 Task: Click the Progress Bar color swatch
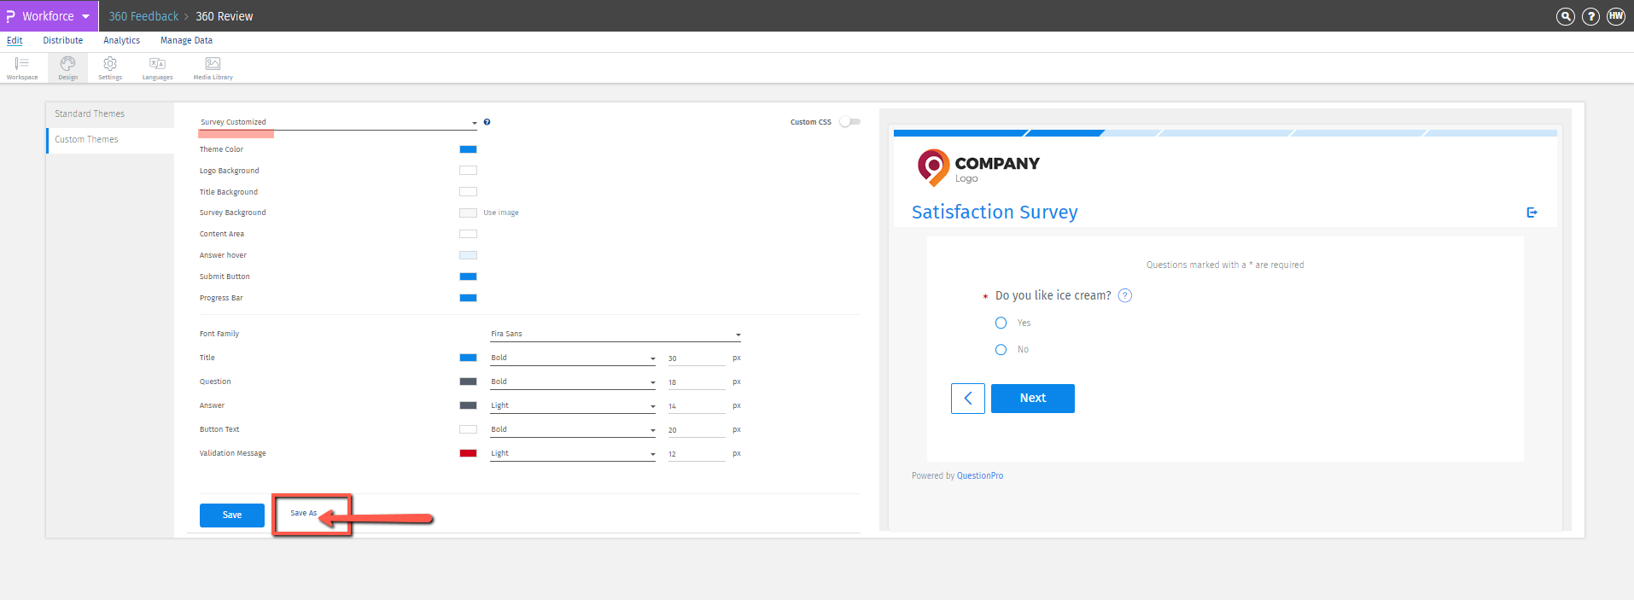click(468, 298)
